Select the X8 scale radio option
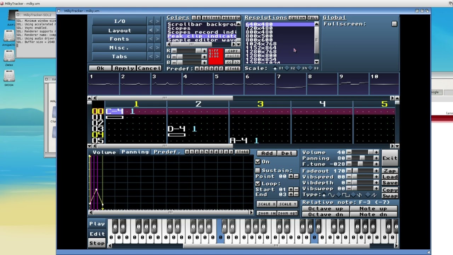 310,68
